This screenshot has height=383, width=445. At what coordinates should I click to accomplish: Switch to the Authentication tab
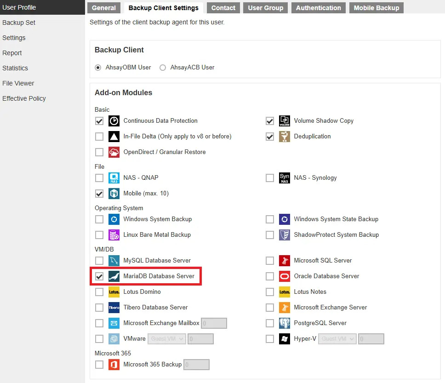(318, 8)
